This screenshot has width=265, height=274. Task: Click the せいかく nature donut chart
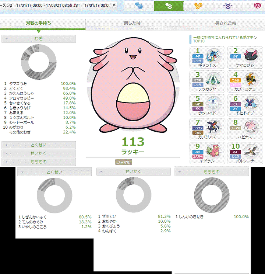(x=134, y=195)
